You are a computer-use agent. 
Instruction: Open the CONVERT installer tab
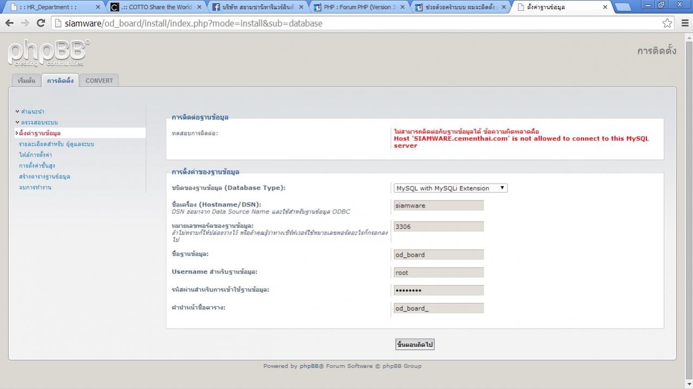coord(99,81)
